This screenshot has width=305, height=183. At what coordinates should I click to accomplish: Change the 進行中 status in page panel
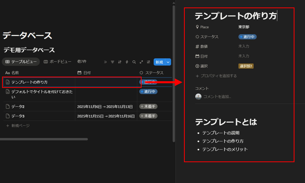247,37
